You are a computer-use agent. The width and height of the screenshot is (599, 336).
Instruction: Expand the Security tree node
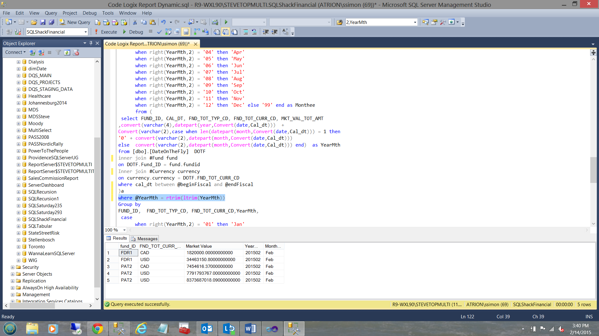pos(12,267)
